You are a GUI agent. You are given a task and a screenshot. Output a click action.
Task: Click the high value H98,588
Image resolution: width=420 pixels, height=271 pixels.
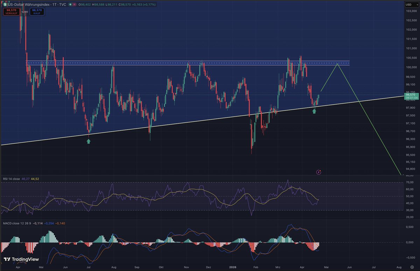click(x=98, y=5)
